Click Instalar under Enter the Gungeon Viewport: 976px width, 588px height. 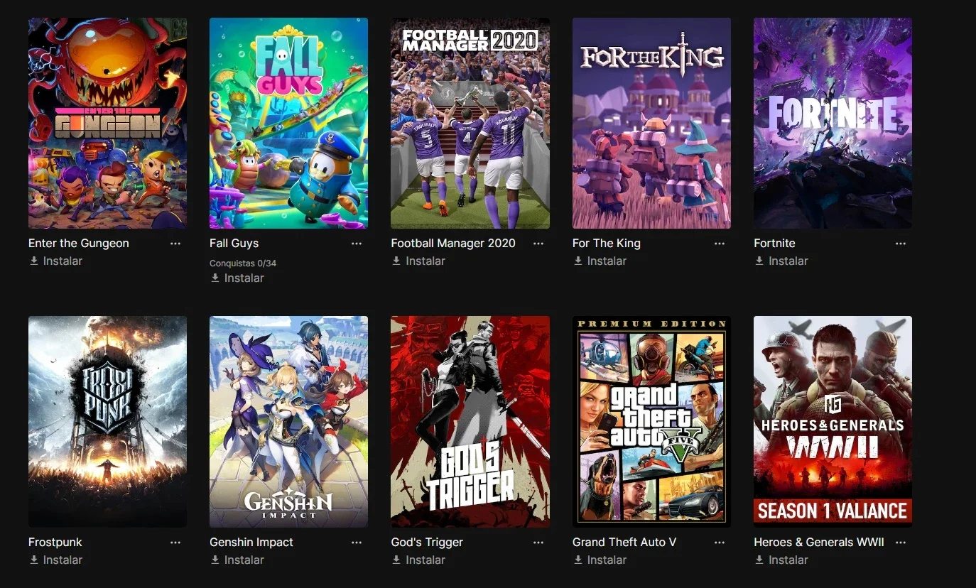coord(55,261)
